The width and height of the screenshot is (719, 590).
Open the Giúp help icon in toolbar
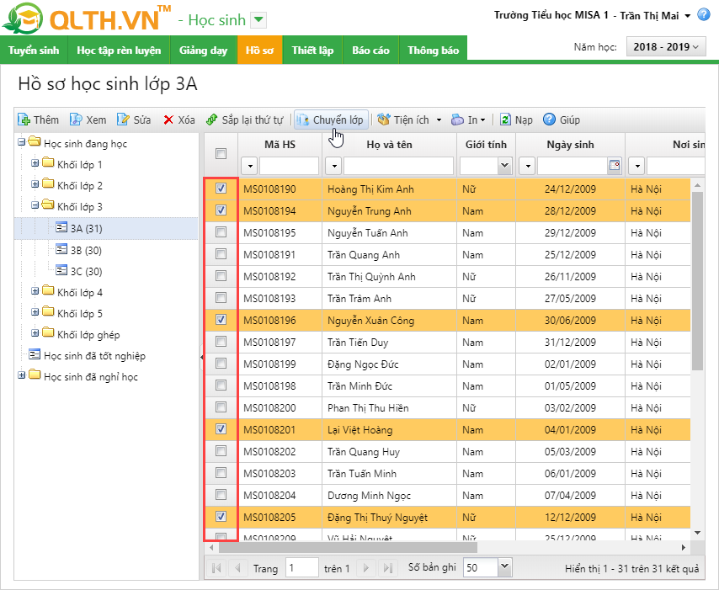(x=550, y=120)
